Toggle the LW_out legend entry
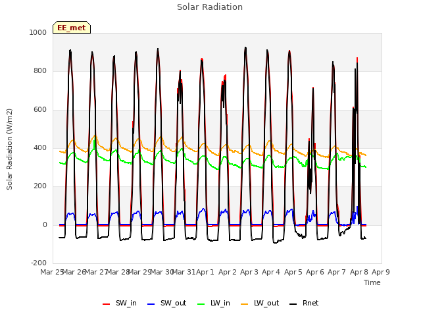Viewport: 421px width, 316px height. coord(260,303)
